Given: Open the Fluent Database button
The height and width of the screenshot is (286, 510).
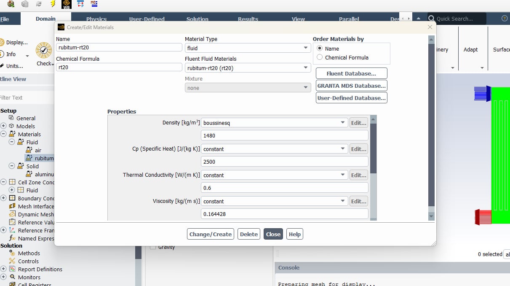Looking at the screenshot, I should pos(351,73).
